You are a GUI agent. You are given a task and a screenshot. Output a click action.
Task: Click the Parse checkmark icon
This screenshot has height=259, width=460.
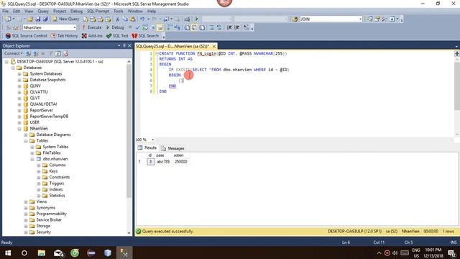[137, 27]
